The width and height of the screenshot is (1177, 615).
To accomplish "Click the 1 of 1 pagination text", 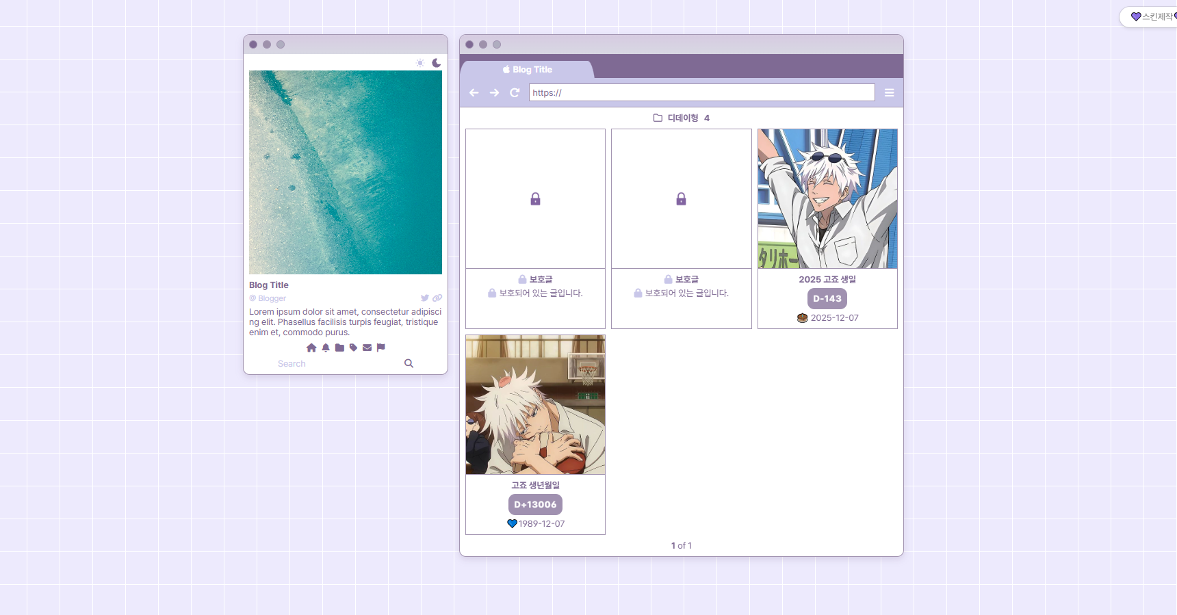I will pos(682,546).
